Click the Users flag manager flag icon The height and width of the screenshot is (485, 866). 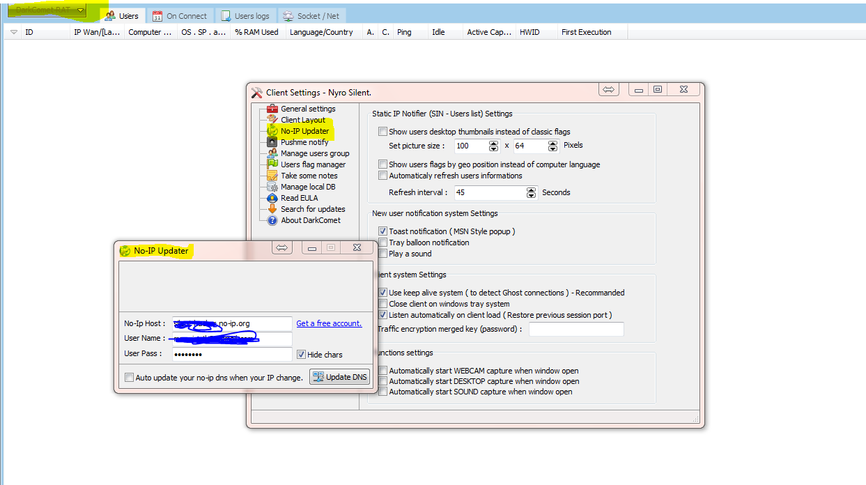point(273,164)
